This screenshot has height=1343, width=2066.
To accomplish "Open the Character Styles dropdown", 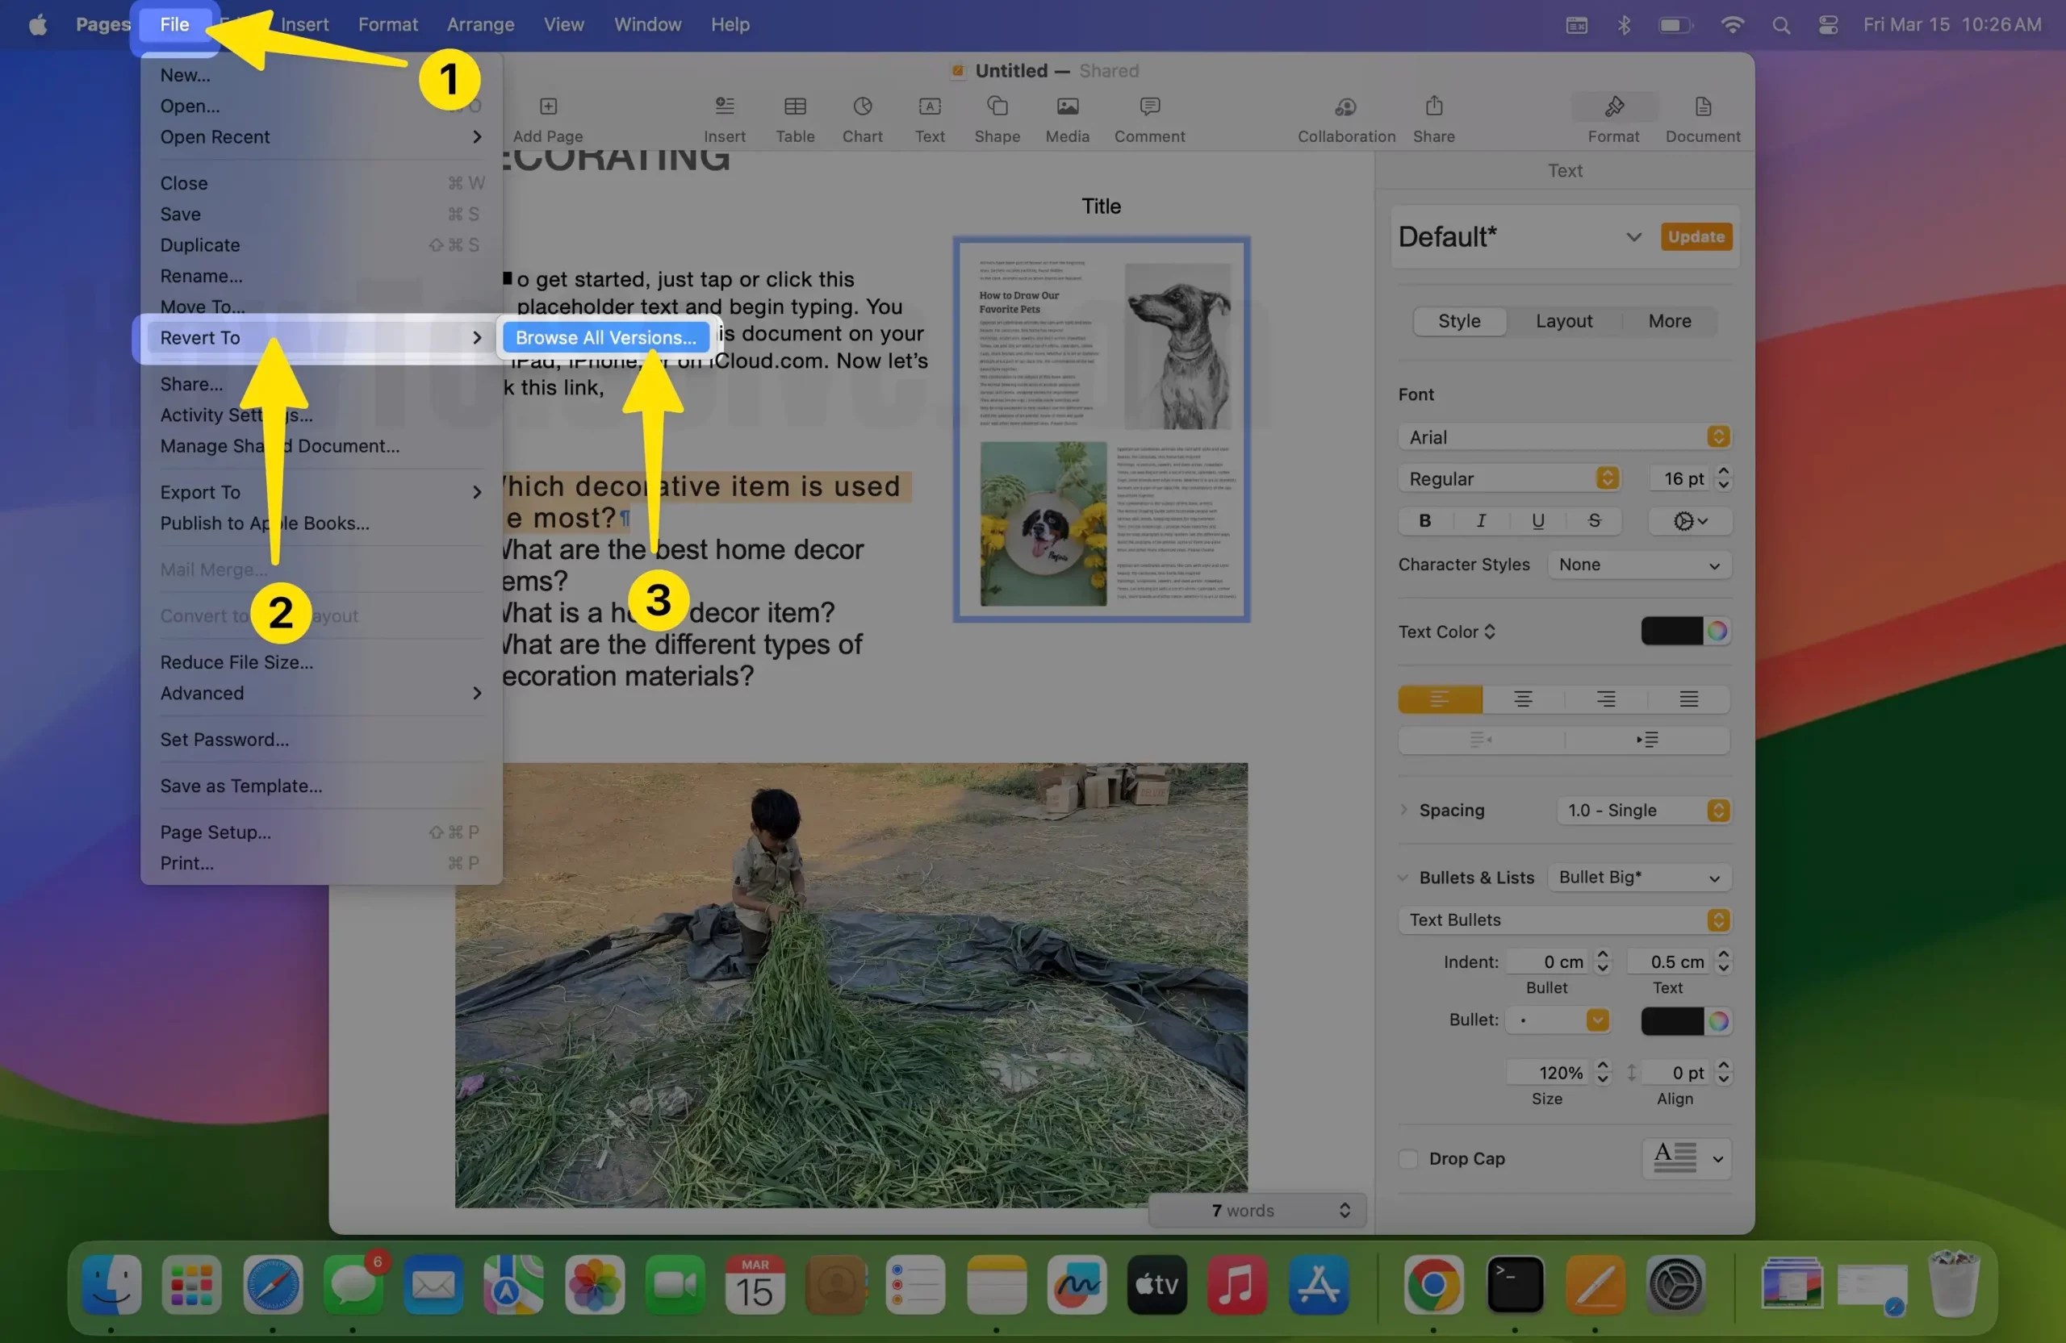I will [x=1639, y=565].
